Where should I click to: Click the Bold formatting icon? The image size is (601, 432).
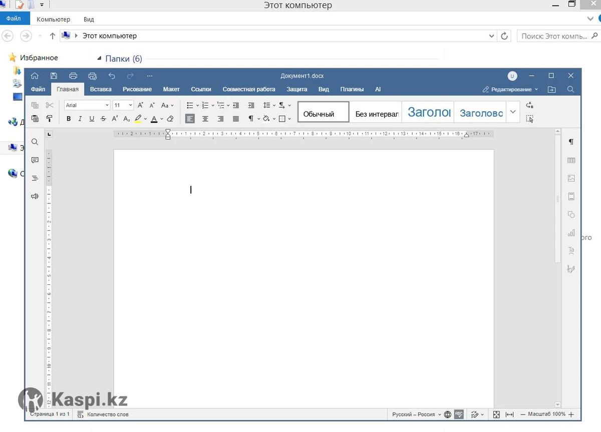[x=69, y=119]
